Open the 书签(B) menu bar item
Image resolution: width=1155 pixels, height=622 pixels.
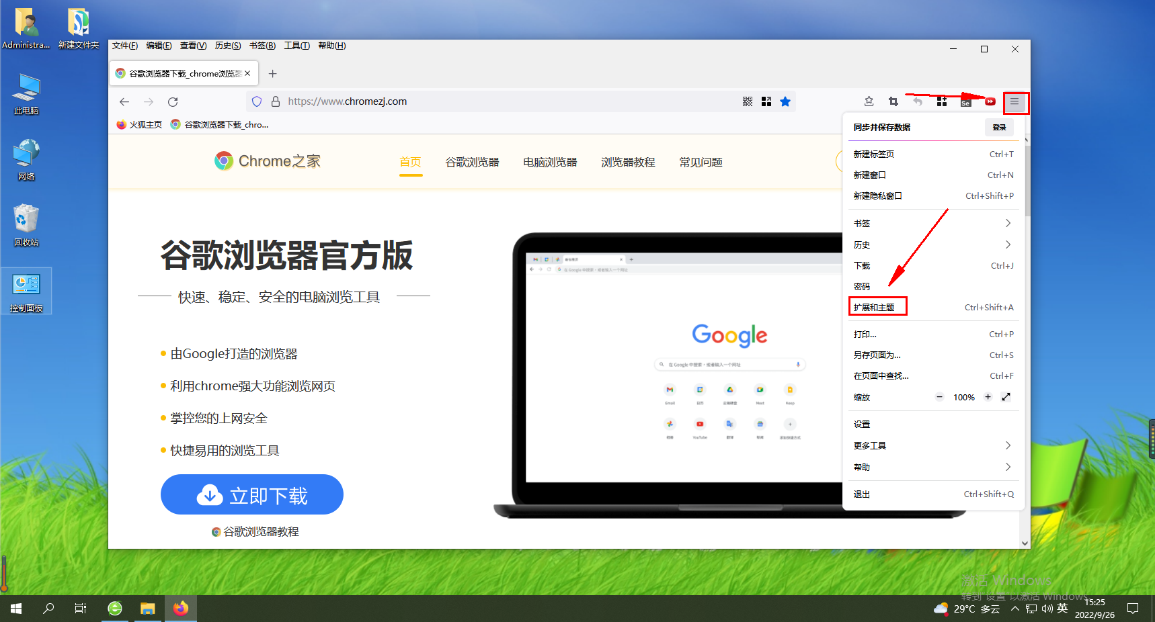pos(262,46)
